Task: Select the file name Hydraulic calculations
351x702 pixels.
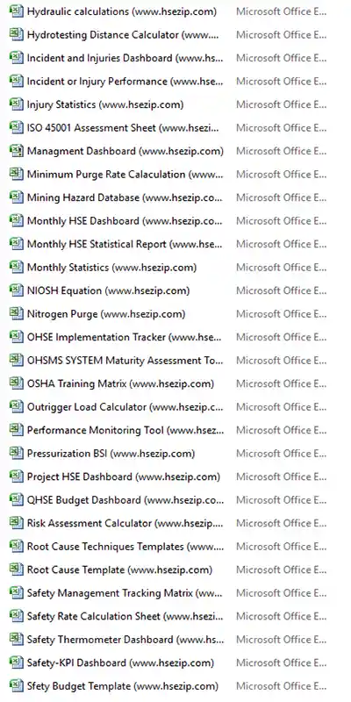Action: [x=122, y=11]
